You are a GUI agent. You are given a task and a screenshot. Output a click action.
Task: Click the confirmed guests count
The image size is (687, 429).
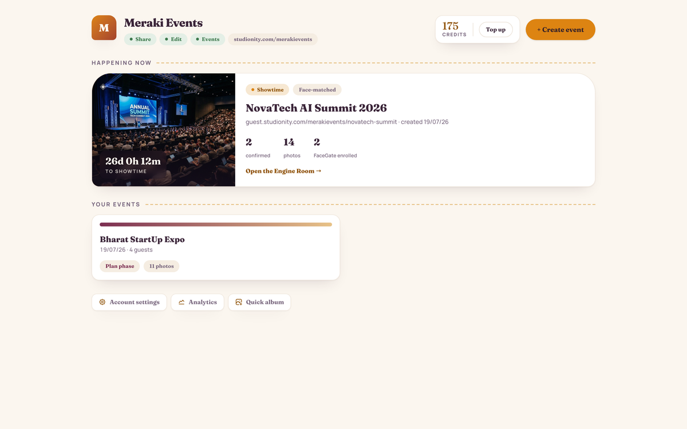[x=258, y=148]
